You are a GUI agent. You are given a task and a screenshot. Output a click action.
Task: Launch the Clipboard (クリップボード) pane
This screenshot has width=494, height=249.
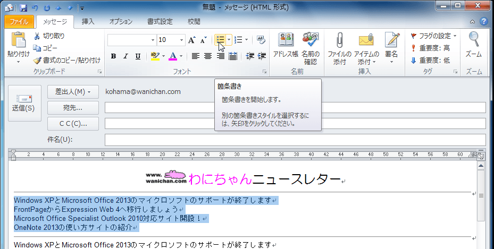[100, 72]
